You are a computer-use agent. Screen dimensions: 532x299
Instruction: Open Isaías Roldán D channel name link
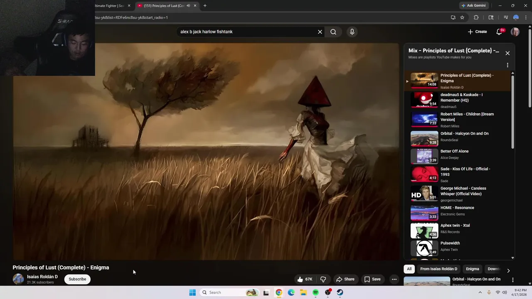coord(42,277)
